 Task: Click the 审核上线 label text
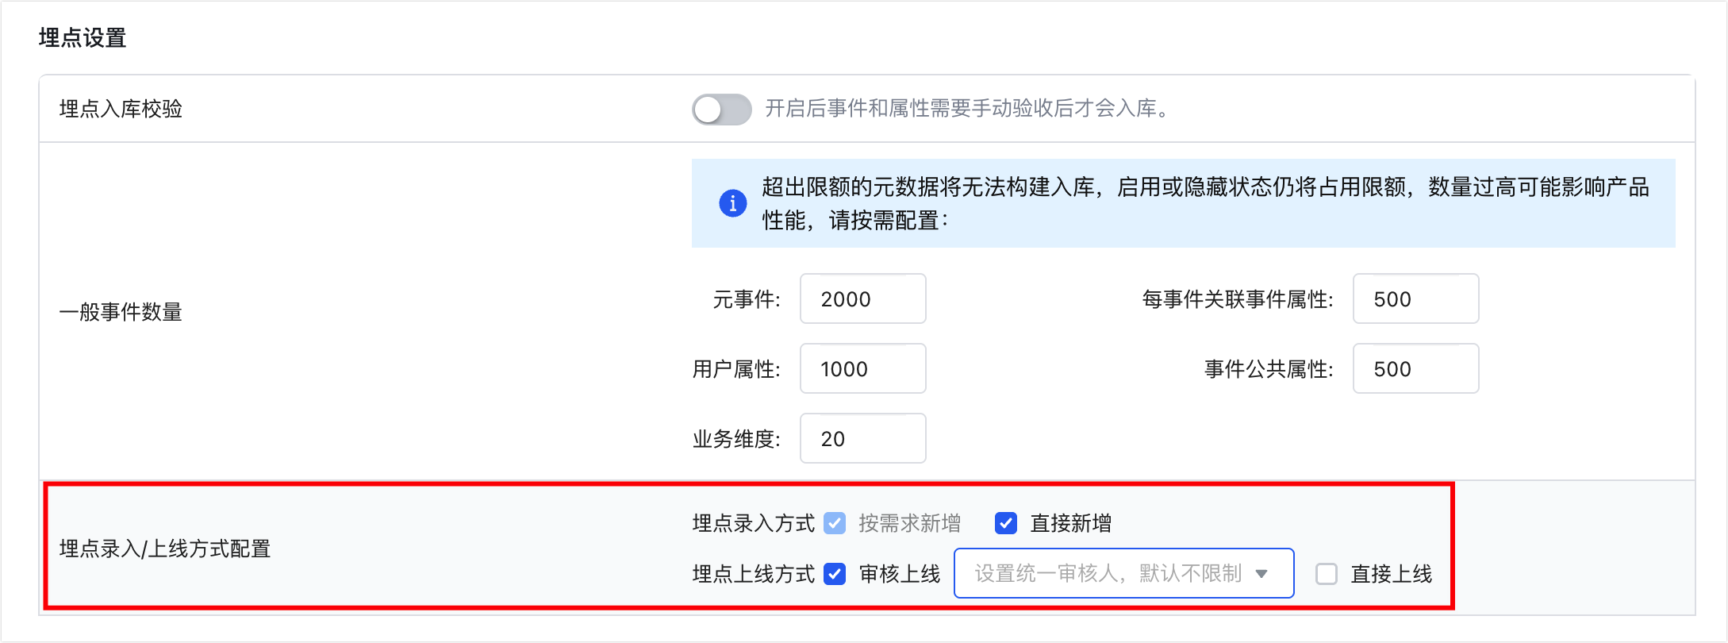tap(900, 574)
